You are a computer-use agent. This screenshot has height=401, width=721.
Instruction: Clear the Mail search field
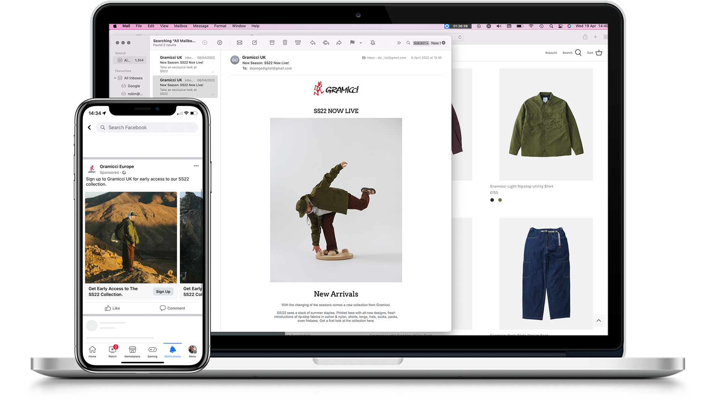pos(443,43)
